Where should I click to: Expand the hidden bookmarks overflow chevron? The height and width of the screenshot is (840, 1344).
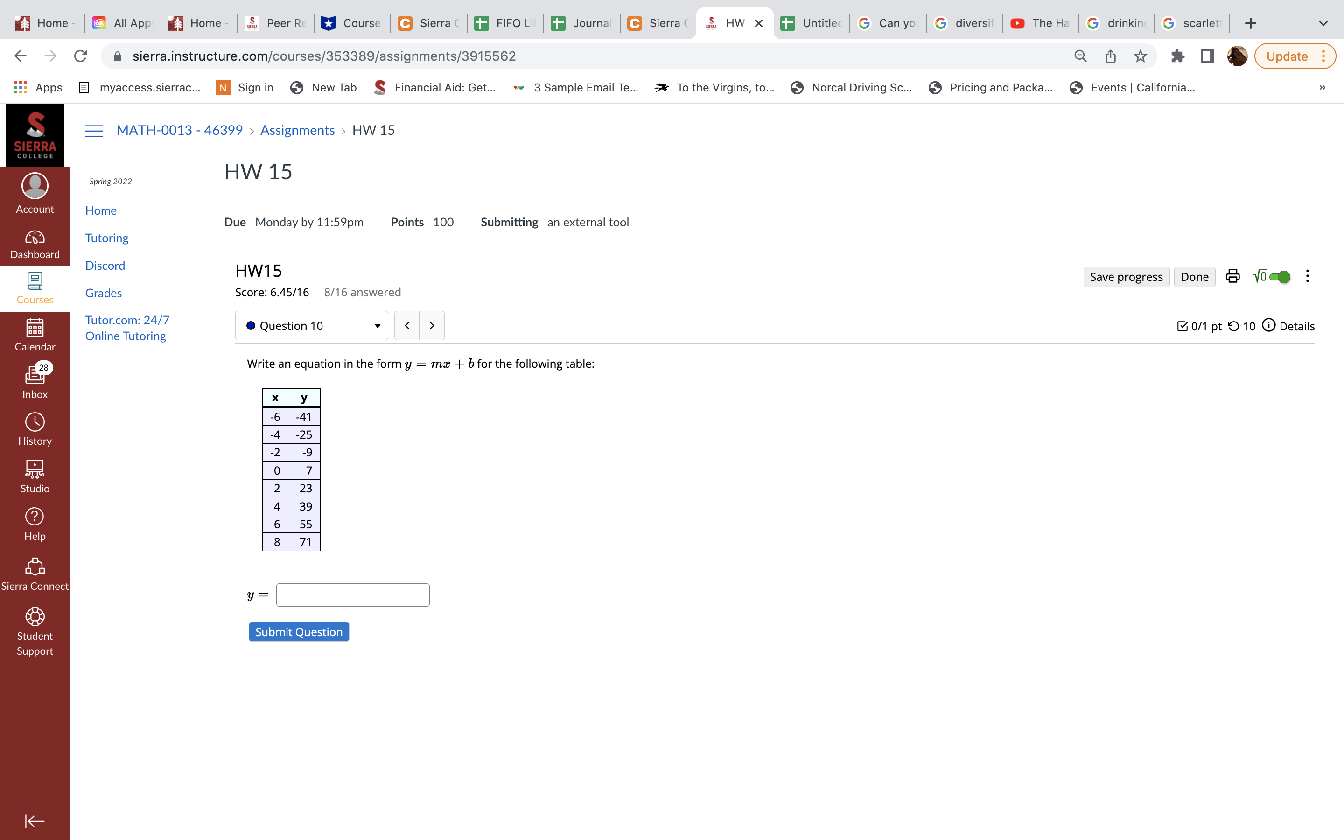click(x=1322, y=87)
